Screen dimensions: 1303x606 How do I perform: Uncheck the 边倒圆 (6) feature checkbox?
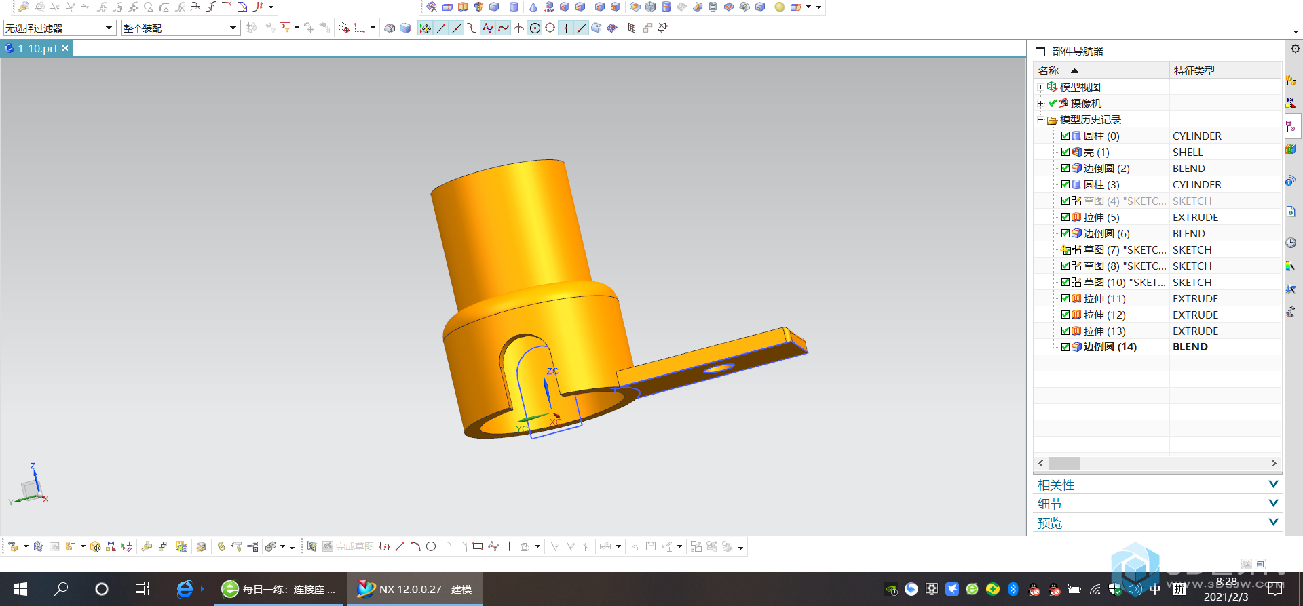1065,233
